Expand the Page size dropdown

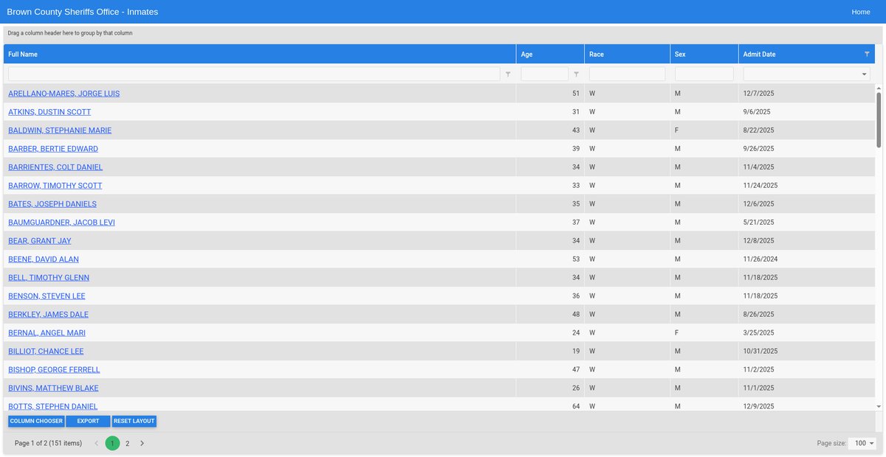click(x=862, y=443)
